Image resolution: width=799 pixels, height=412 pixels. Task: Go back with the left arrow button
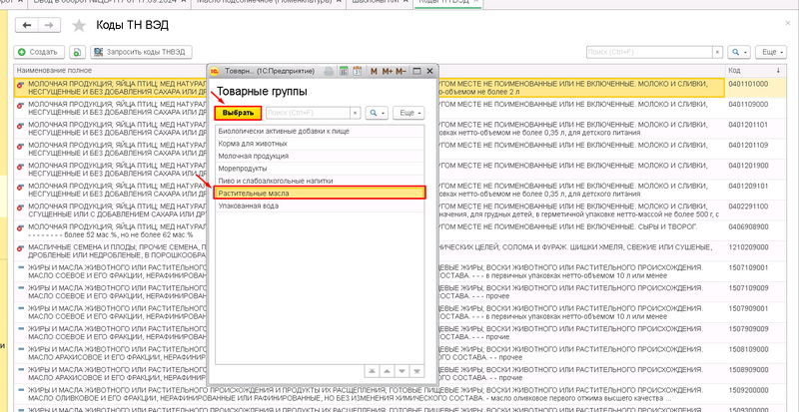click(27, 25)
